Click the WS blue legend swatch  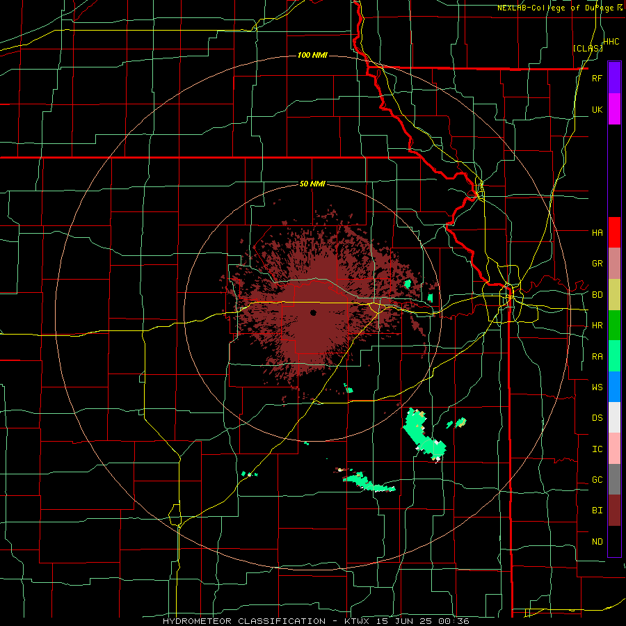(x=614, y=387)
